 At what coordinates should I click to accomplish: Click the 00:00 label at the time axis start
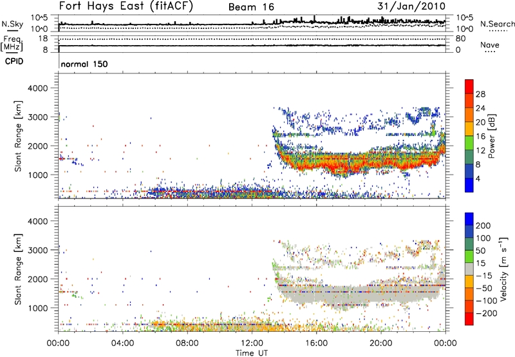(x=58, y=343)
